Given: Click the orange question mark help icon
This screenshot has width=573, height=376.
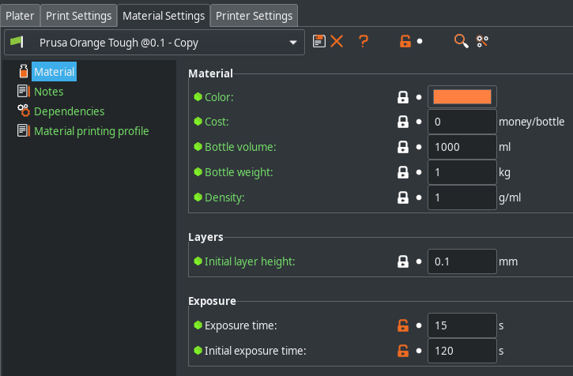Looking at the screenshot, I should (364, 41).
